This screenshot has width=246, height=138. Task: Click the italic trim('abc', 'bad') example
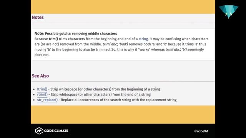115,44
